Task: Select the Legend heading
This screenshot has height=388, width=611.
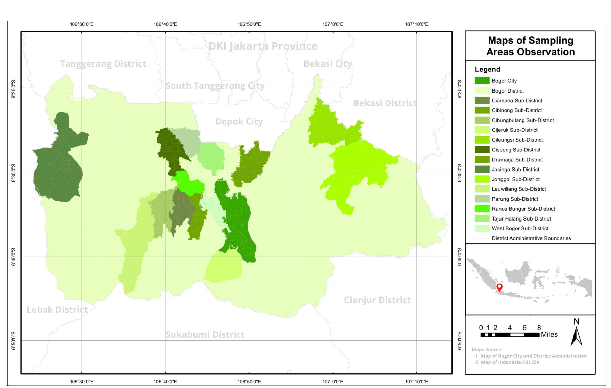Action: pos(487,69)
